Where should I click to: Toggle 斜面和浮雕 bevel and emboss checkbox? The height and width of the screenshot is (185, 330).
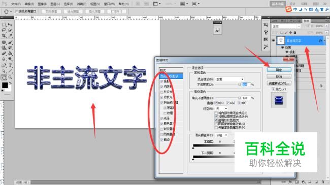coord(161,102)
